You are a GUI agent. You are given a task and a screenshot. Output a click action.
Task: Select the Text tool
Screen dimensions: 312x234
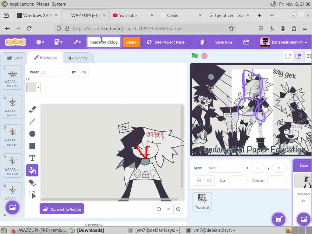(x=32, y=158)
